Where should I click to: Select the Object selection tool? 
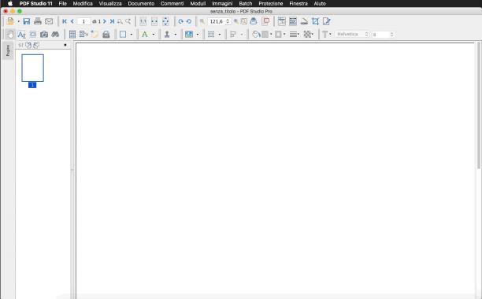point(32,35)
